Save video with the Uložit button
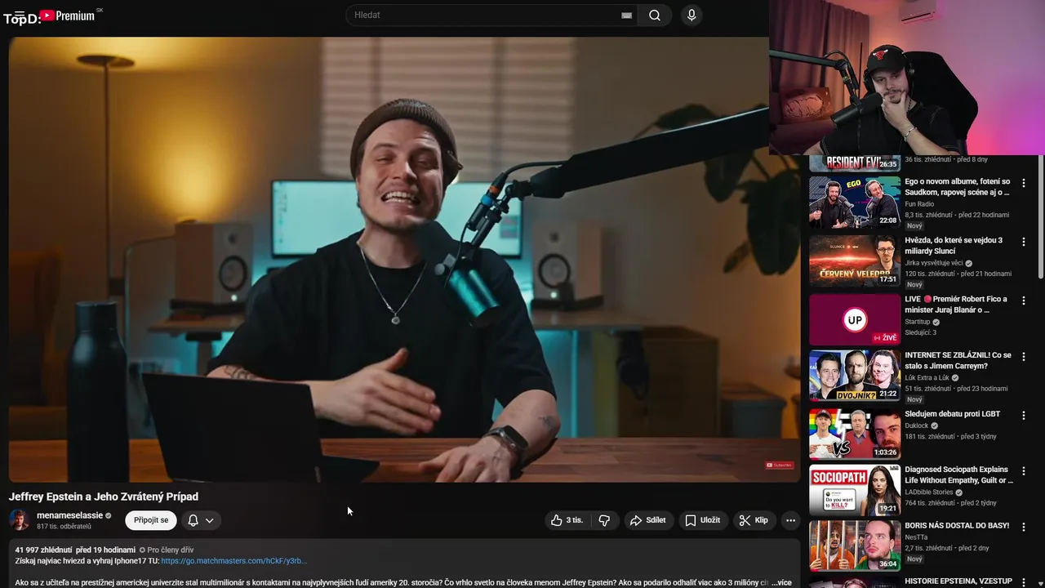This screenshot has height=588, width=1045. click(x=703, y=520)
